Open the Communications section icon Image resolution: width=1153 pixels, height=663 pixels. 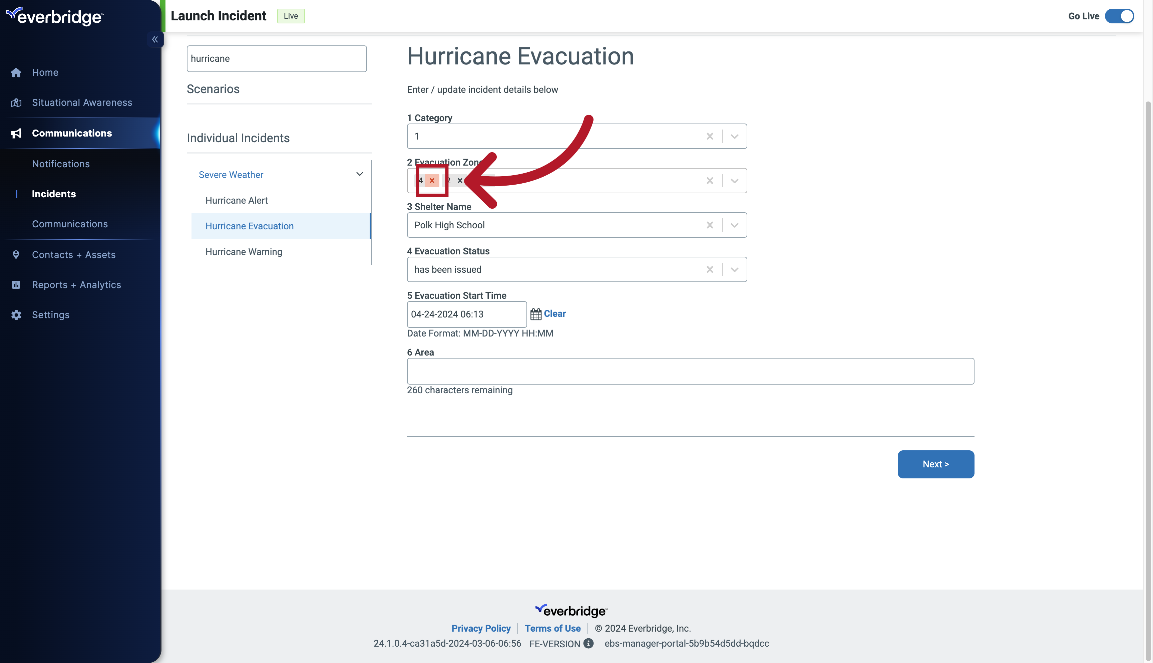click(17, 132)
